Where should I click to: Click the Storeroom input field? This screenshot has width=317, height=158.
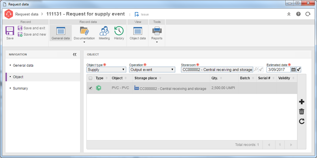click(217, 70)
